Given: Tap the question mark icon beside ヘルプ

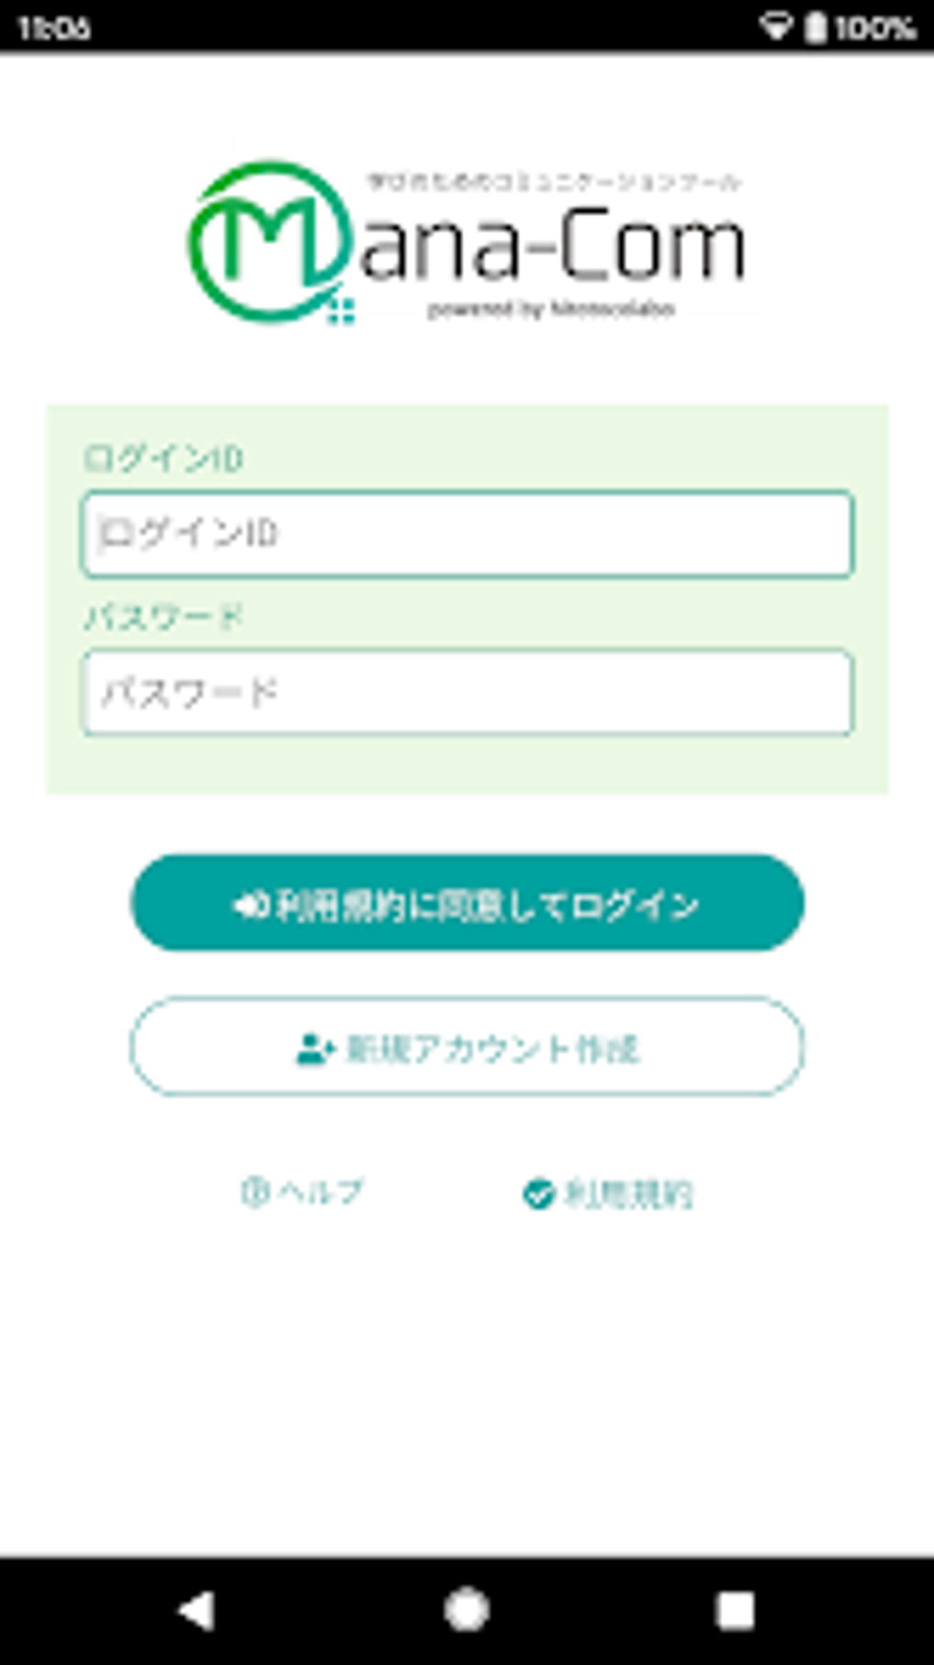Looking at the screenshot, I should (254, 1192).
